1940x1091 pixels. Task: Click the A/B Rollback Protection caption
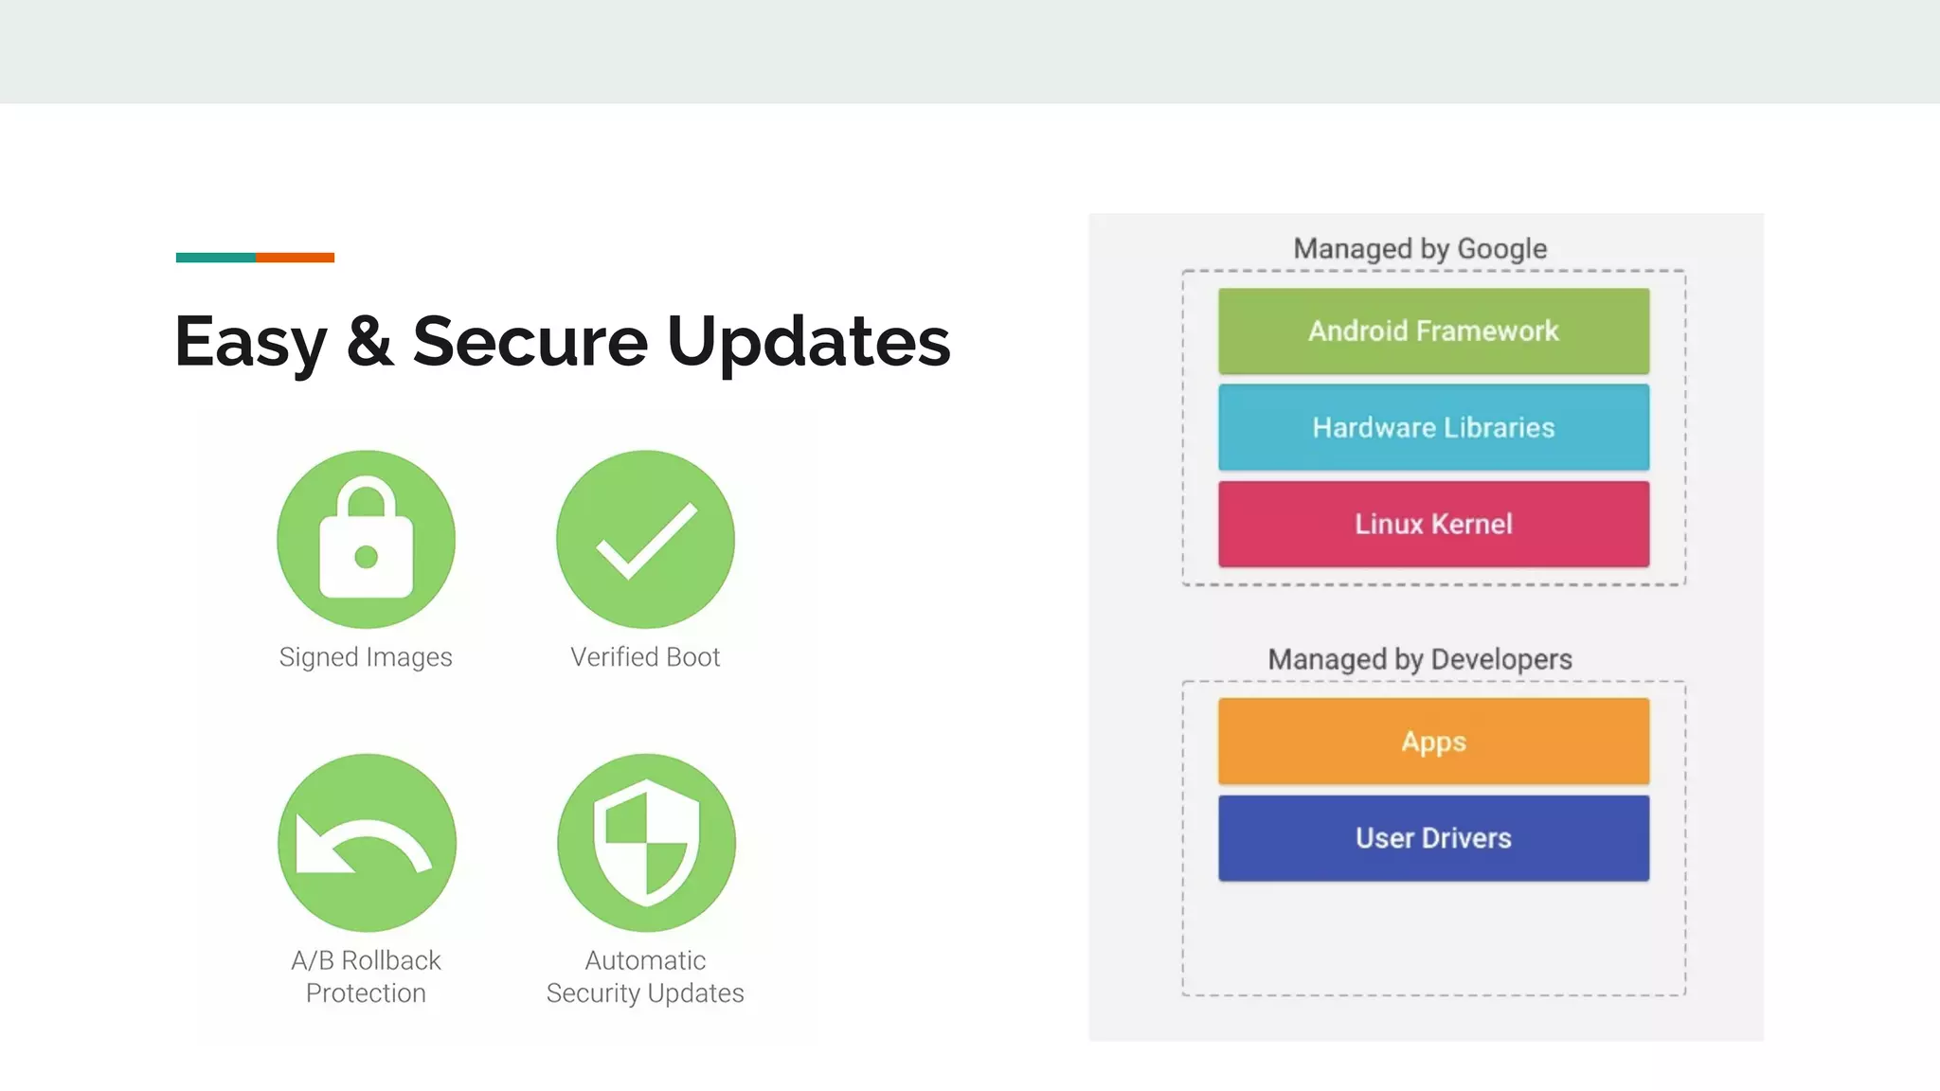click(366, 976)
